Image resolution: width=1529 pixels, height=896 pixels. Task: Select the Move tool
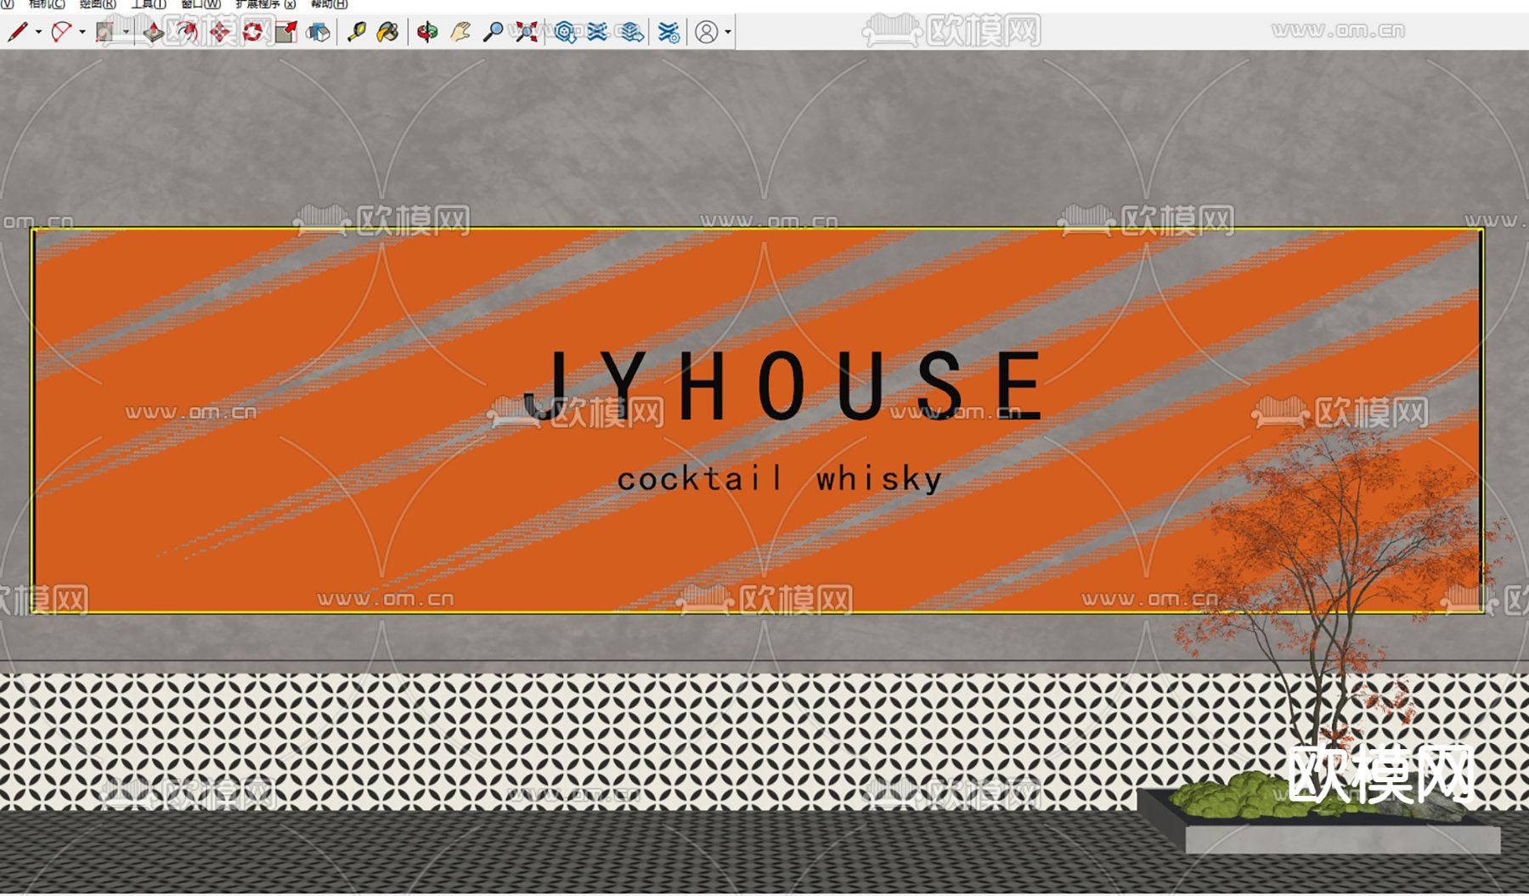[x=220, y=32]
